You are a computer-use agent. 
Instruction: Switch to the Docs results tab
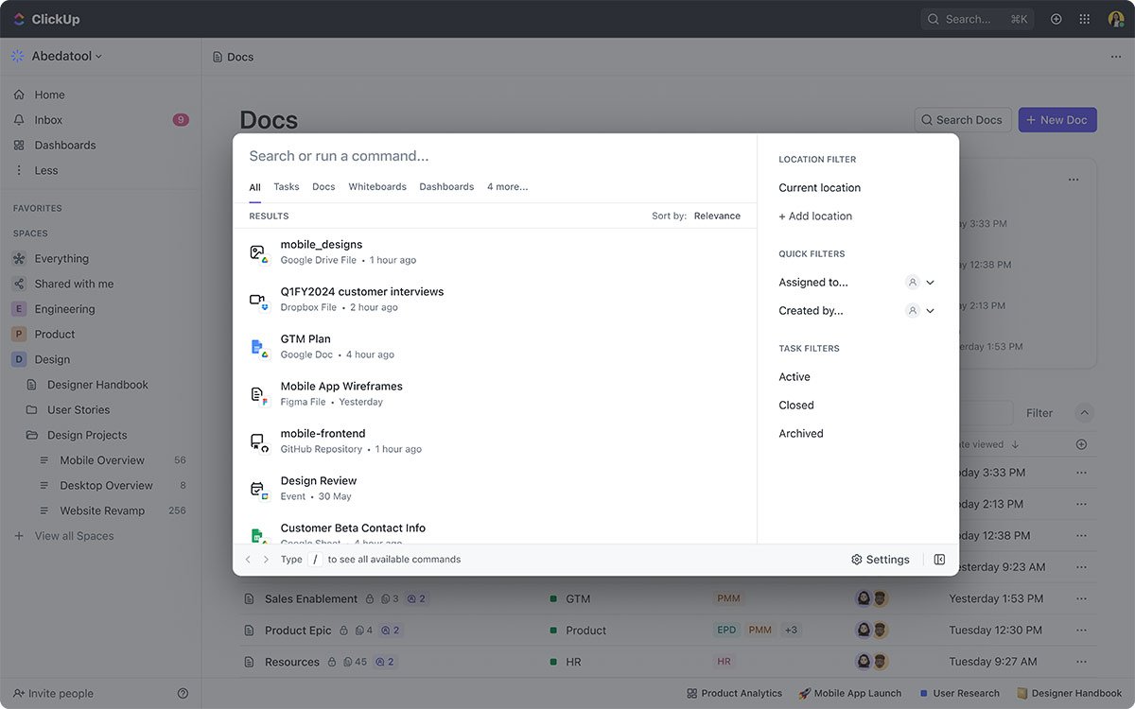[x=323, y=186]
